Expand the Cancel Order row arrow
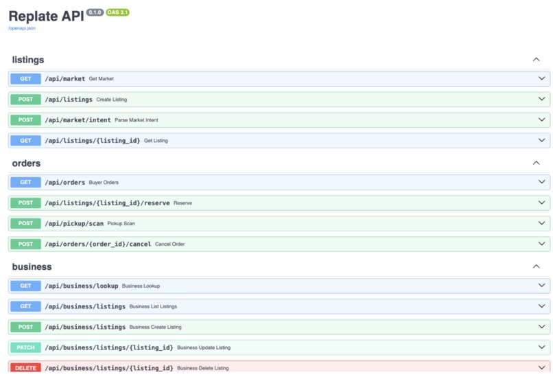This screenshot has height=379, width=553. tap(542, 244)
